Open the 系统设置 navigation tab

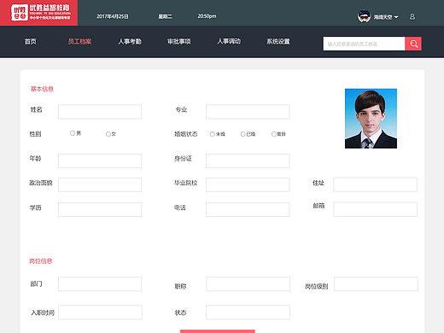[278, 42]
